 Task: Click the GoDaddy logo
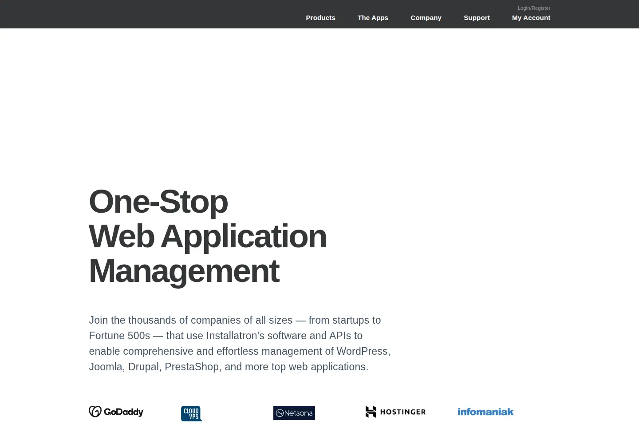pos(116,412)
